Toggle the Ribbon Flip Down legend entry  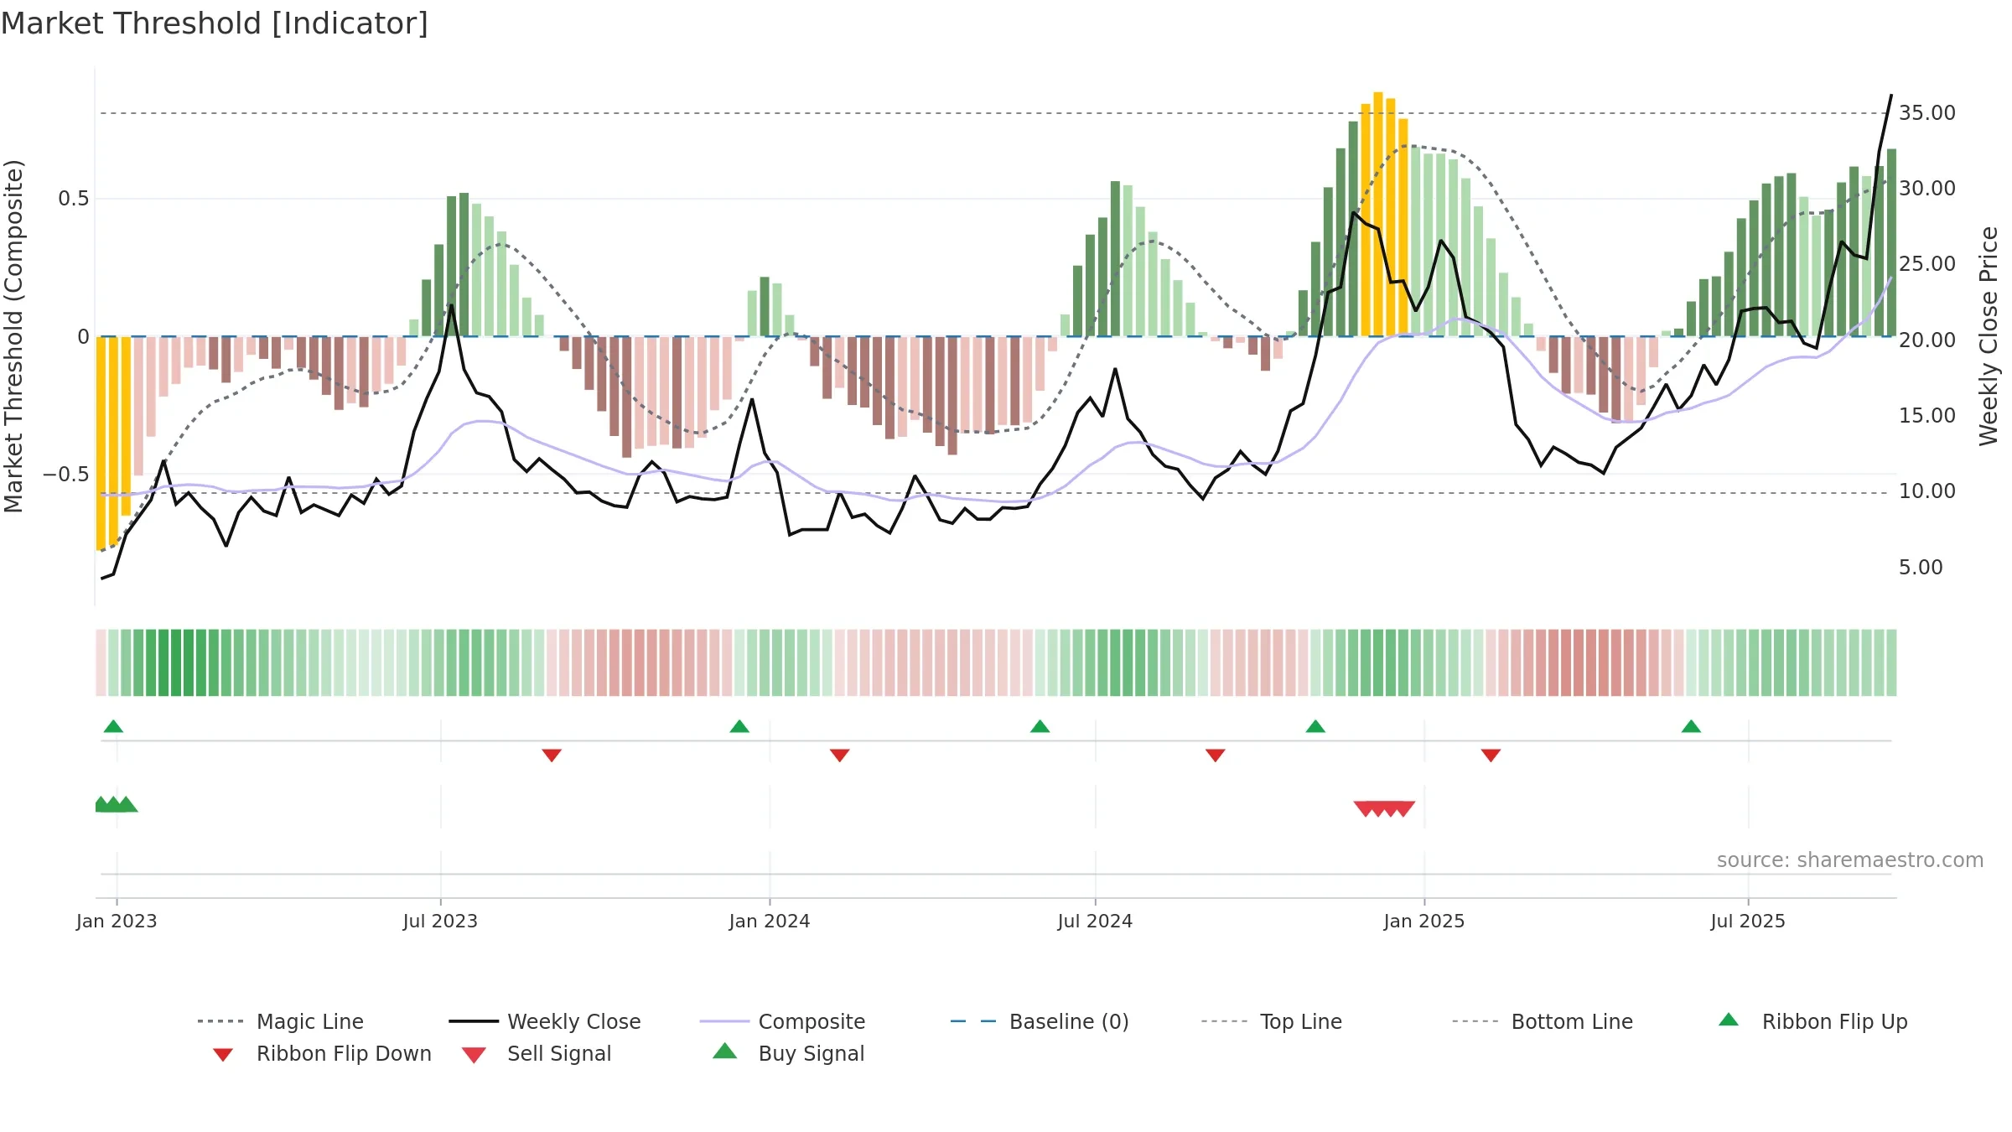tap(322, 1053)
